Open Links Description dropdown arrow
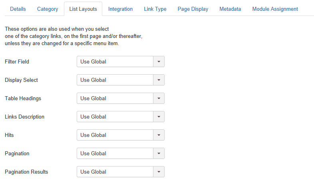Image resolution: width=314 pixels, height=194 pixels. point(159,117)
